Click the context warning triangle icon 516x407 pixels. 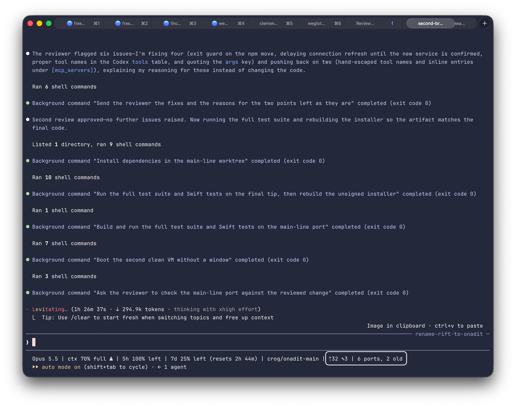coord(111,359)
